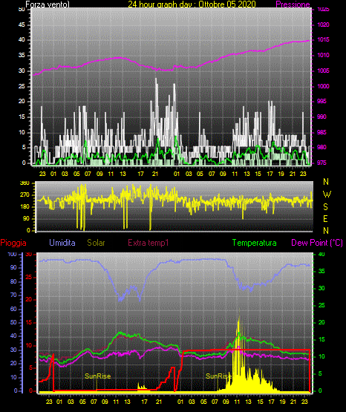This screenshot has height=412, width=346.
Task: Click the '360' wind direction axis value
Action: 25,183
